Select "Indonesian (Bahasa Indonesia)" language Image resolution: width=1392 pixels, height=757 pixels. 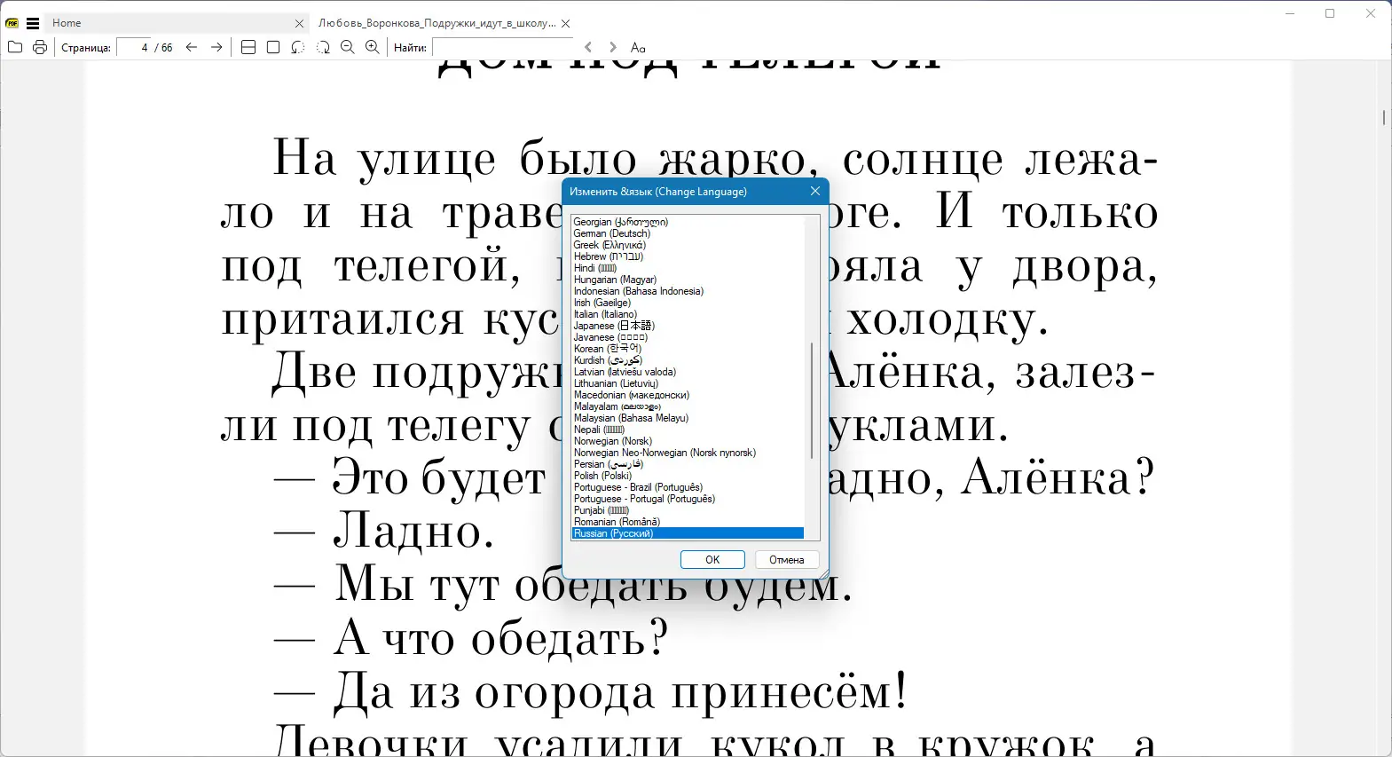click(687, 291)
